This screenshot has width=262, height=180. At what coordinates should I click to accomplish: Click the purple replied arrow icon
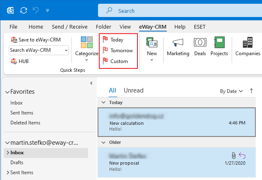[242, 156]
